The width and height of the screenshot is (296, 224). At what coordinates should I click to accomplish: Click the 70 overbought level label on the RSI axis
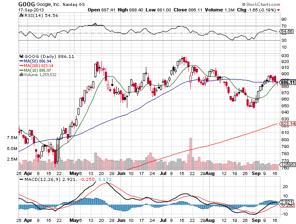[284, 26]
